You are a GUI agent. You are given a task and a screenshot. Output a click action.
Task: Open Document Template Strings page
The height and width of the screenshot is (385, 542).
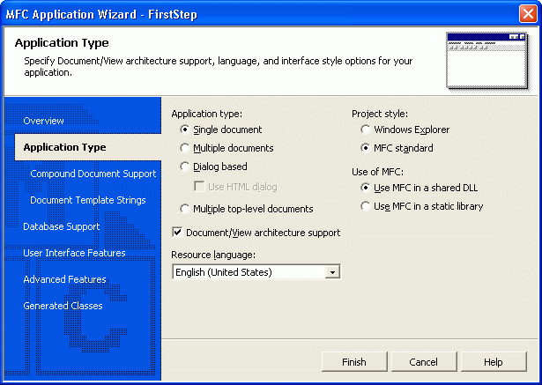coord(87,200)
